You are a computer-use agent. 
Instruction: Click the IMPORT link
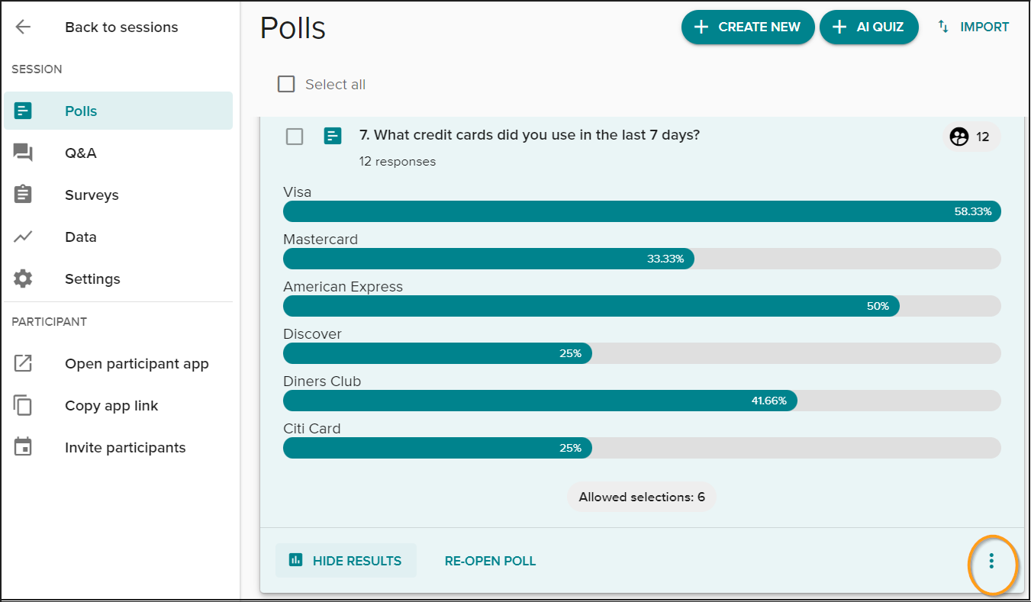(973, 27)
